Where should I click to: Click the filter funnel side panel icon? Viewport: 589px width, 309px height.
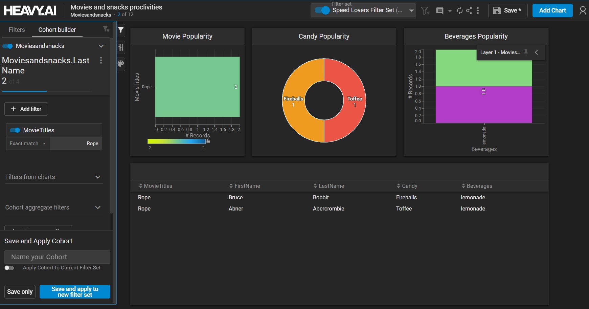pyautogui.click(x=121, y=30)
